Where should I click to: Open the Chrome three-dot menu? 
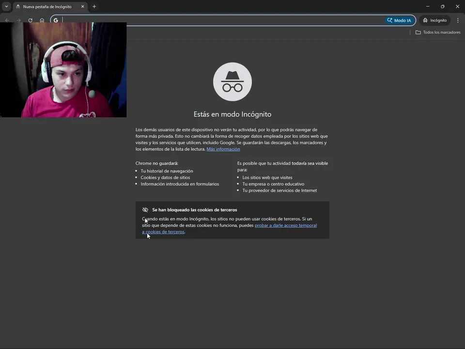pos(458,20)
